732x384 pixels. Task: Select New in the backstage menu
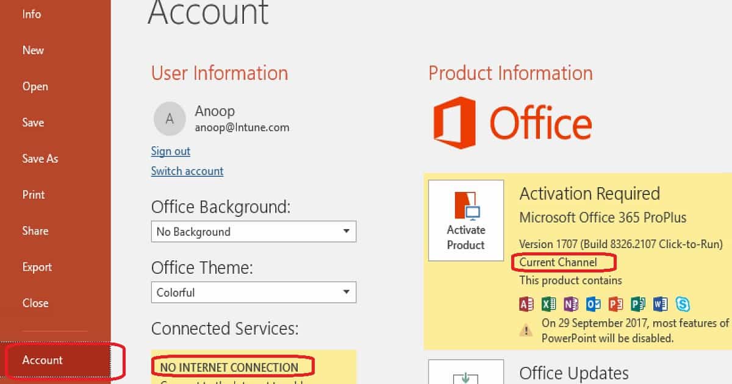coord(33,51)
